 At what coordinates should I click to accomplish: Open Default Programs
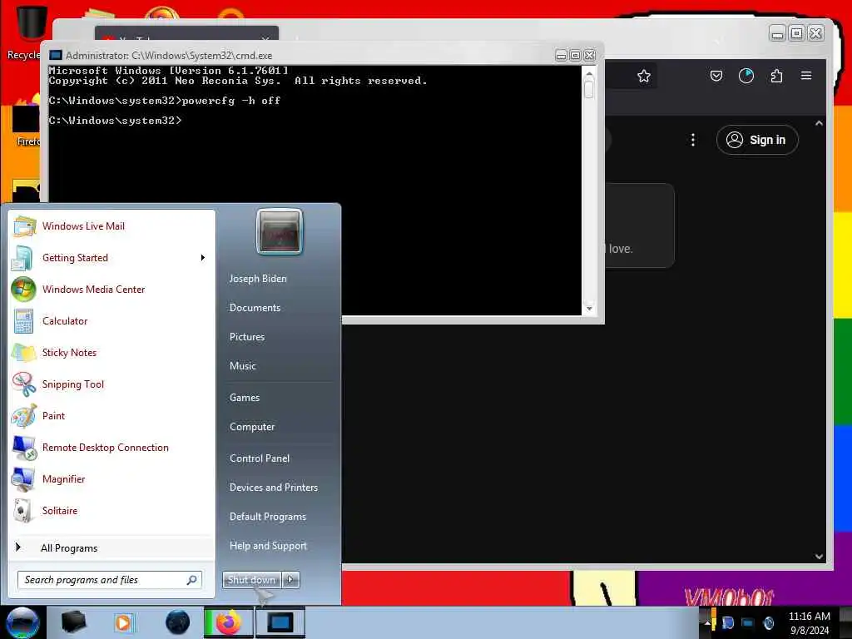click(267, 517)
